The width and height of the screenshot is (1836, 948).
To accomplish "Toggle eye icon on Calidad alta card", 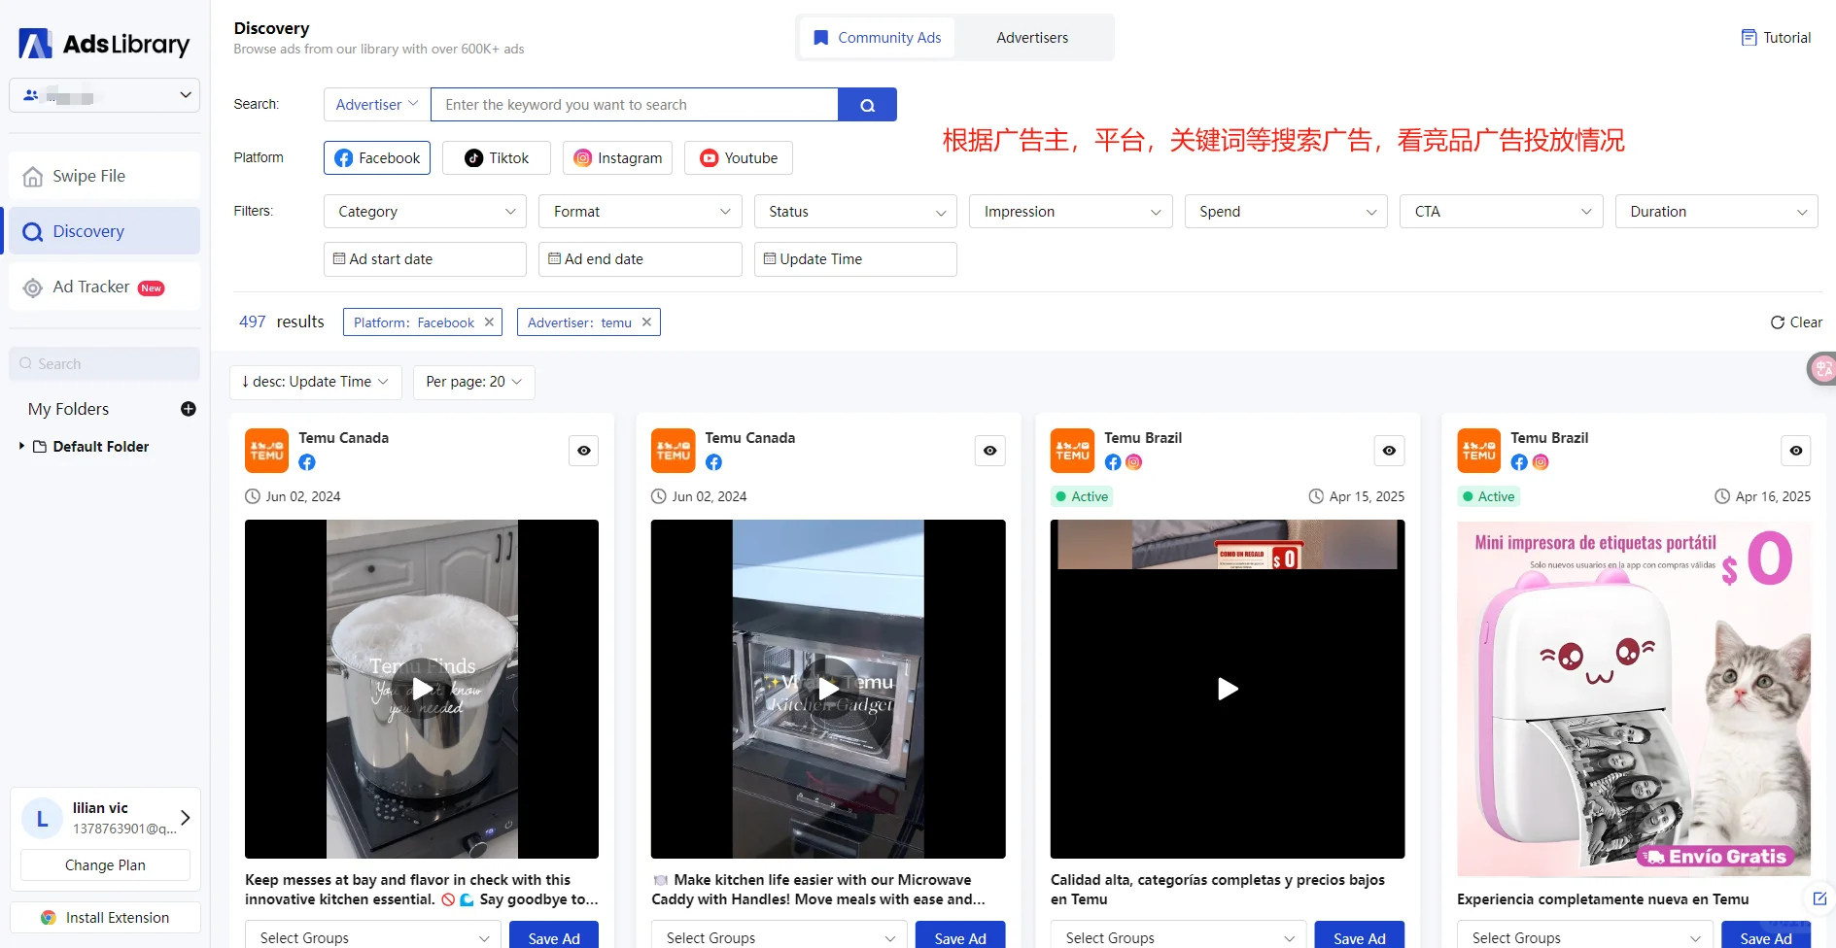I will 1389,451.
